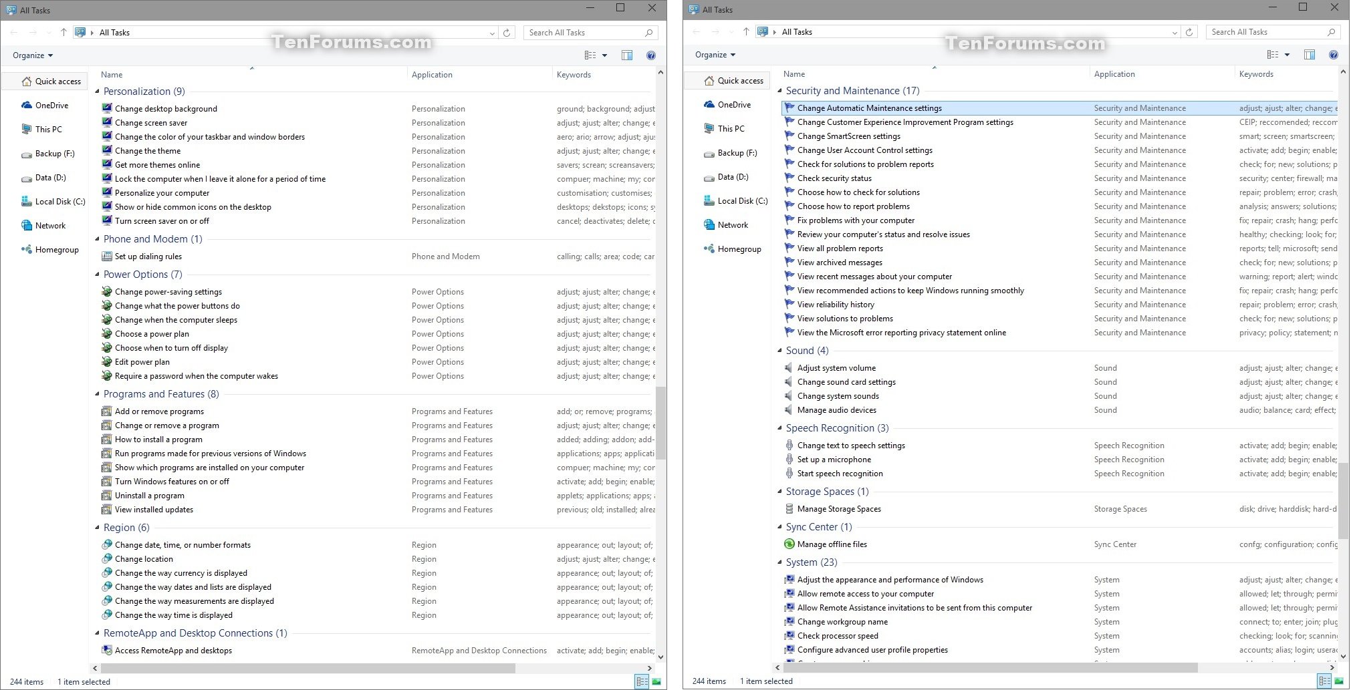Click the horizontal scrollbar in right window
1351x690 pixels.
click(x=989, y=667)
